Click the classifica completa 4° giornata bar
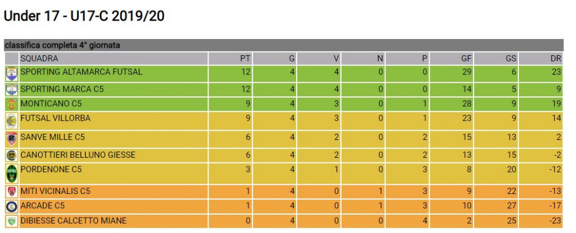The height and width of the screenshot is (233, 576). pyautogui.click(x=283, y=45)
